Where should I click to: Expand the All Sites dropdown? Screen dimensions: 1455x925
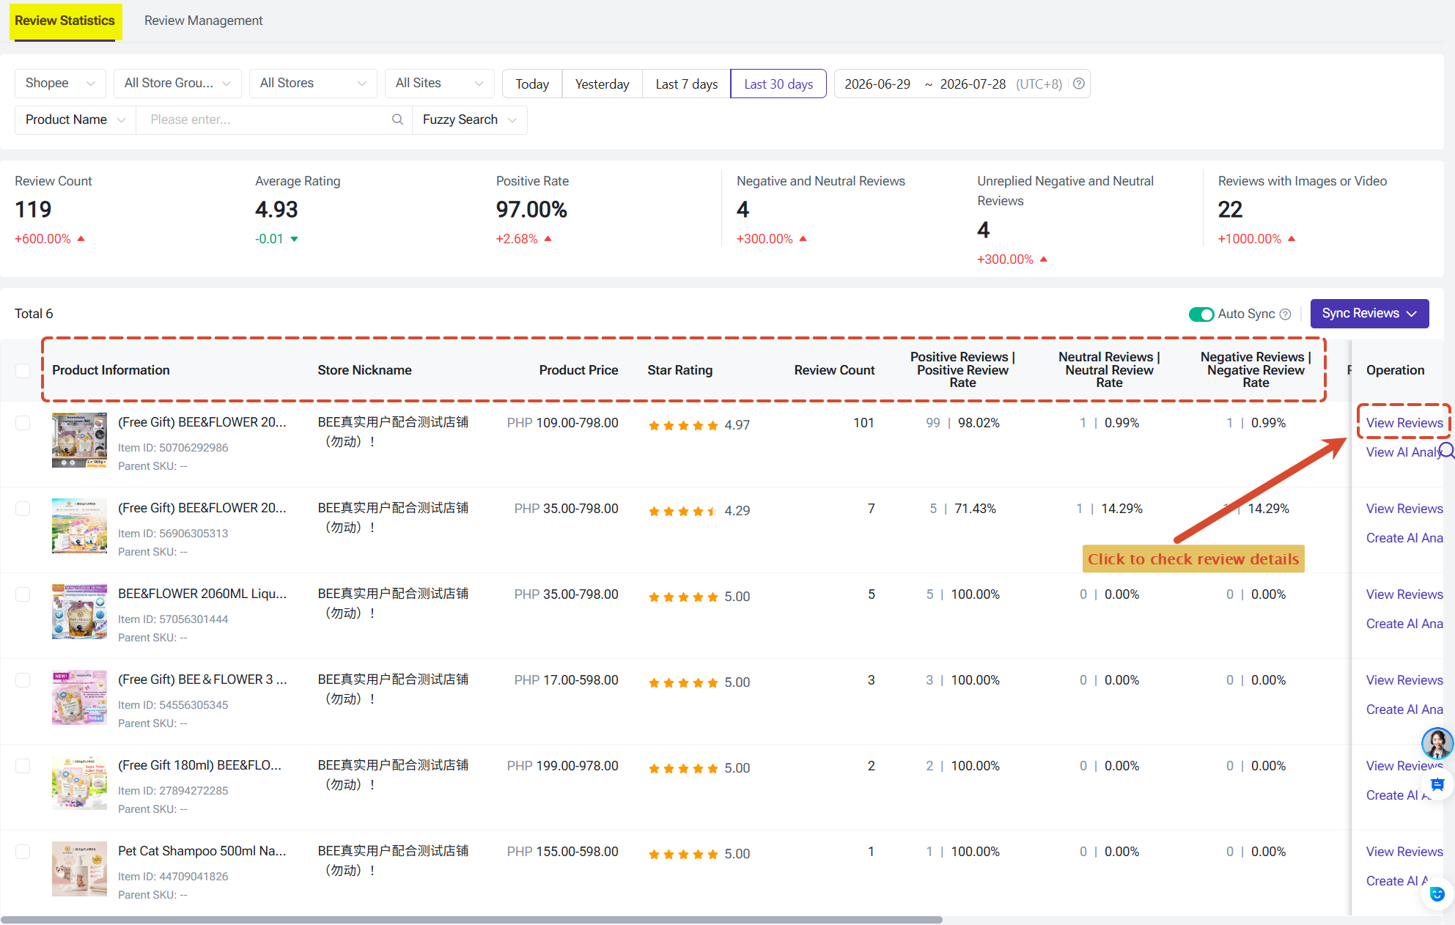pyautogui.click(x=439, y=84)
